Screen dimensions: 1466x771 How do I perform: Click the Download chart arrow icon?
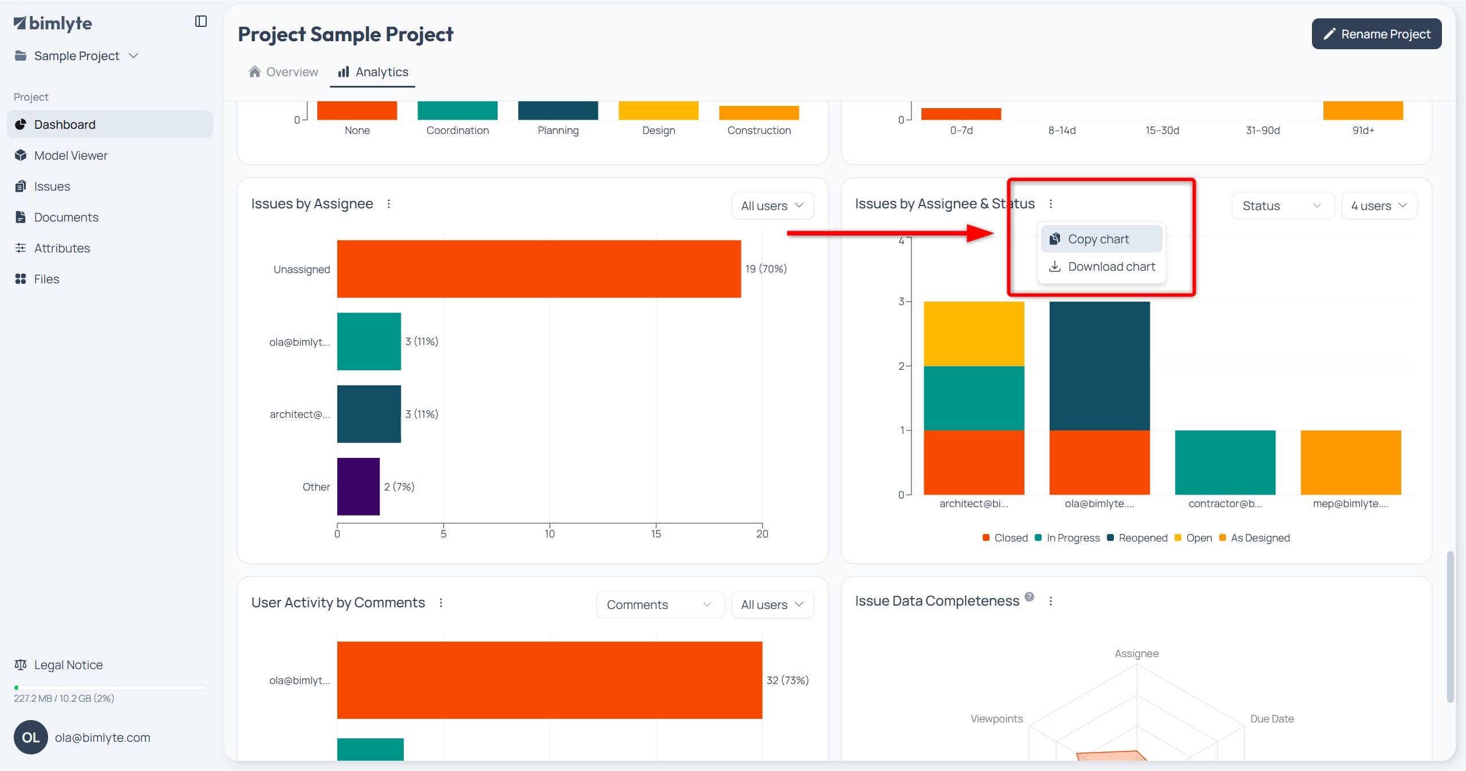coord(1055,266)
